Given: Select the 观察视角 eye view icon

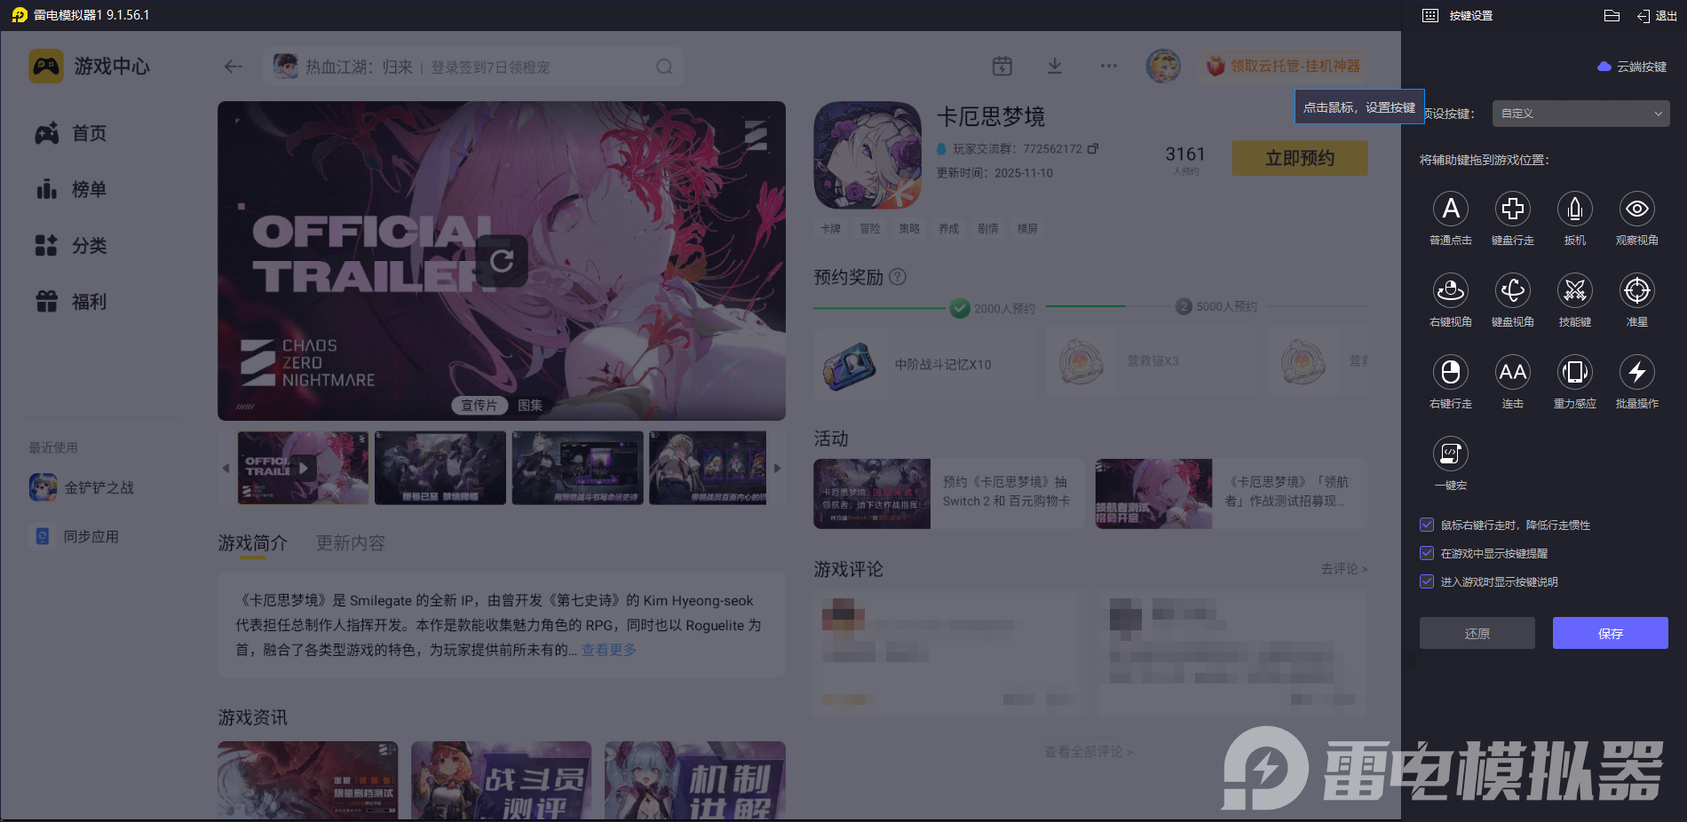Looking at the screenshot, I should tap(1637, 209).
